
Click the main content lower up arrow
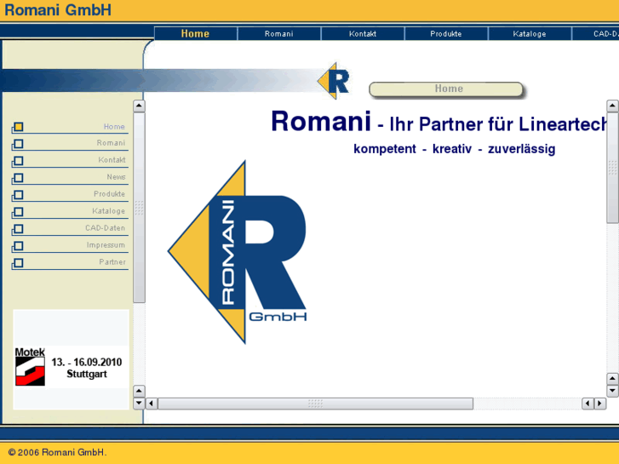tap(612, 379)
